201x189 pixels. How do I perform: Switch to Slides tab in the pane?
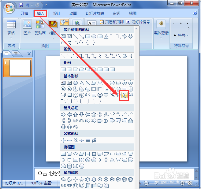click(x=6, y=54)
